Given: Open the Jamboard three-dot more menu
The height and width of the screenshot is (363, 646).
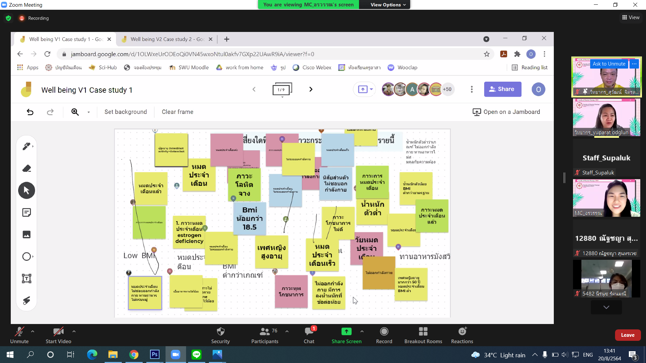Looking at the screenshot, I should tap(472, 89).
